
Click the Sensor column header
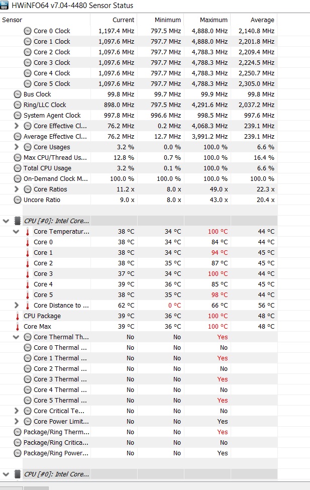(12, 20)
